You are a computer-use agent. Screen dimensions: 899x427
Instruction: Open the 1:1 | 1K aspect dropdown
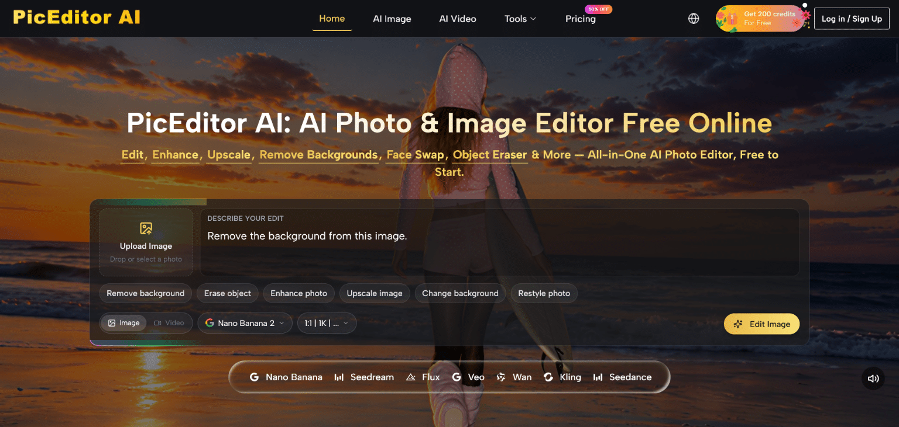click(x=327, y=323)
